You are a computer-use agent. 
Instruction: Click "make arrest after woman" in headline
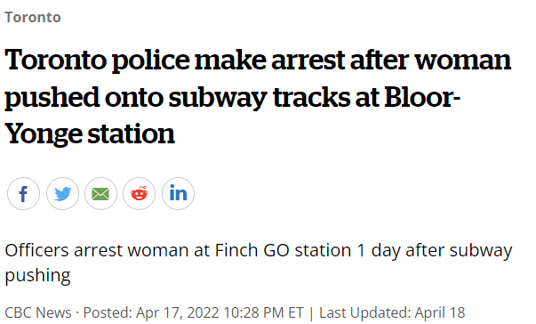(353, 60)
